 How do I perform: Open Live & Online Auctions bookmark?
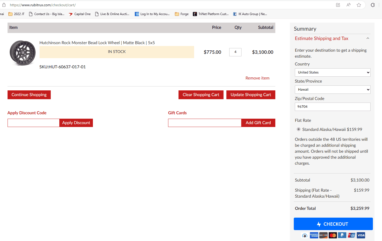coord(112,14)
